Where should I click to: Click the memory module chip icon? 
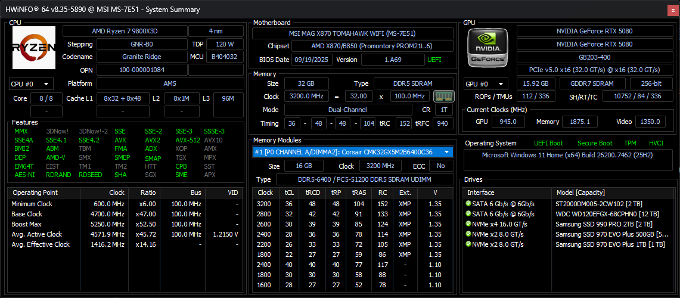[443, 96]
